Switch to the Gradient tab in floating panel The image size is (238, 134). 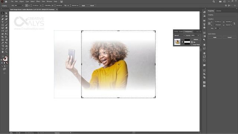181,32
